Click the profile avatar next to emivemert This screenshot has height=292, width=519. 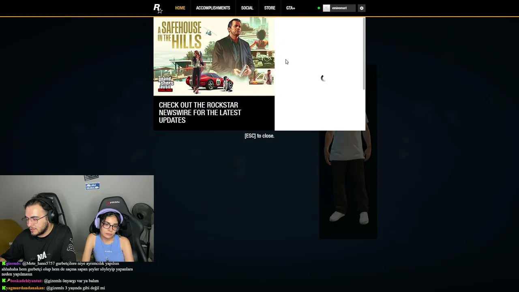[326, 8]
